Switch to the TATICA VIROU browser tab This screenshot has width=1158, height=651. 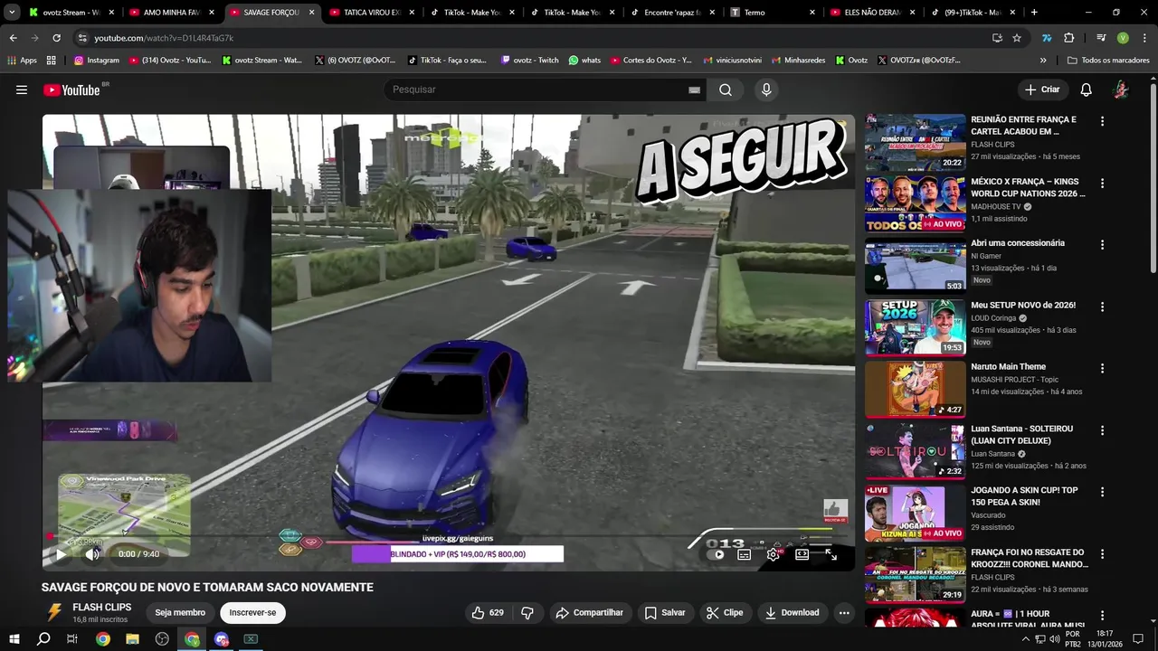370,13
